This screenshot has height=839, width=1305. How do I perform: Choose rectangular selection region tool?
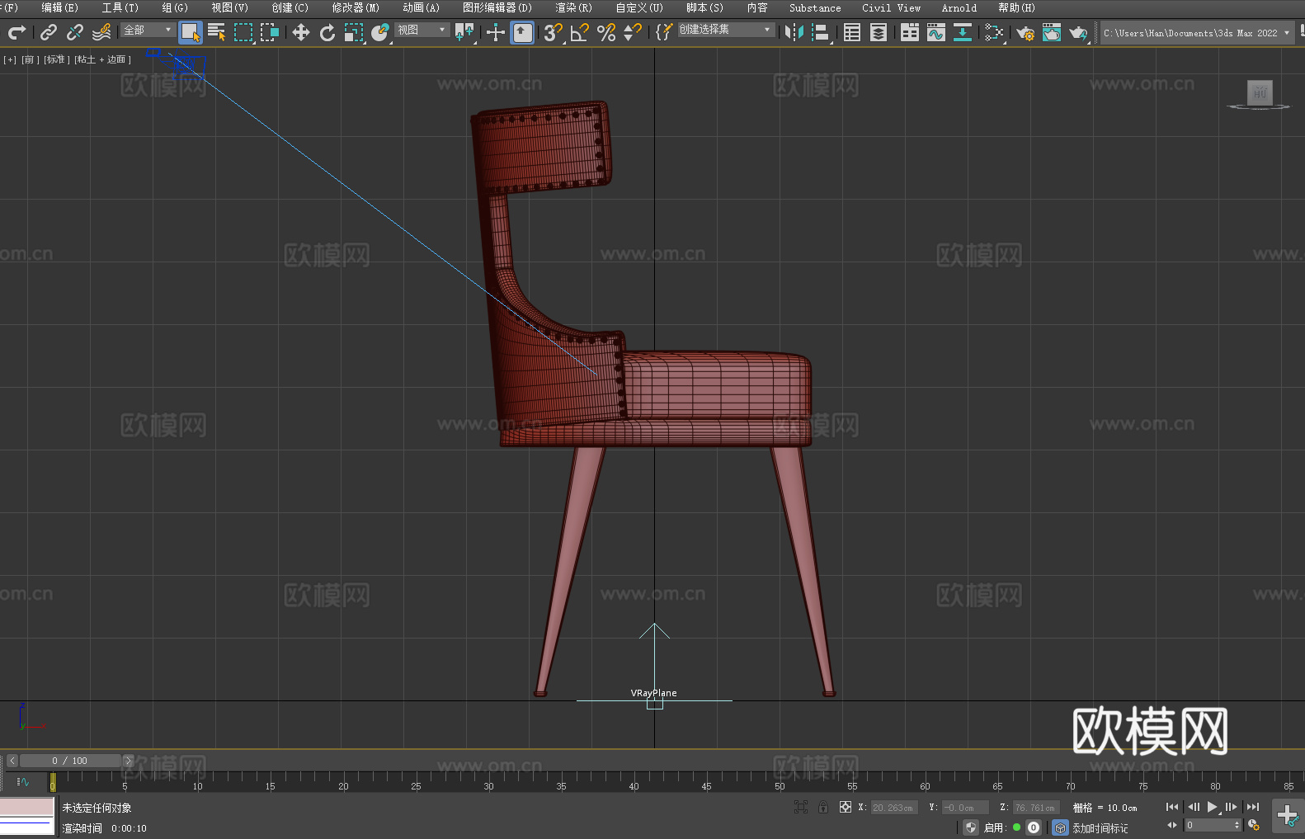pyautogui.click(x=243, y=32)
